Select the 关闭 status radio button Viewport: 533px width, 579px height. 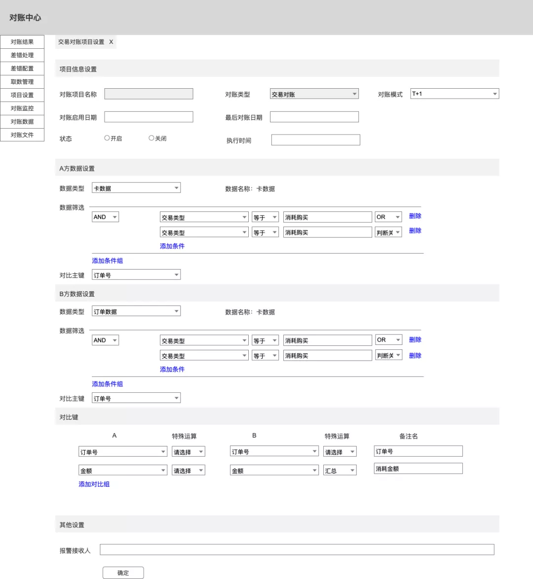coord(152,138)
